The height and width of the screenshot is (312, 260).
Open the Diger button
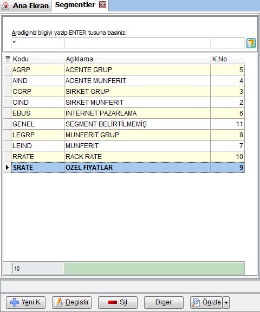164,302
